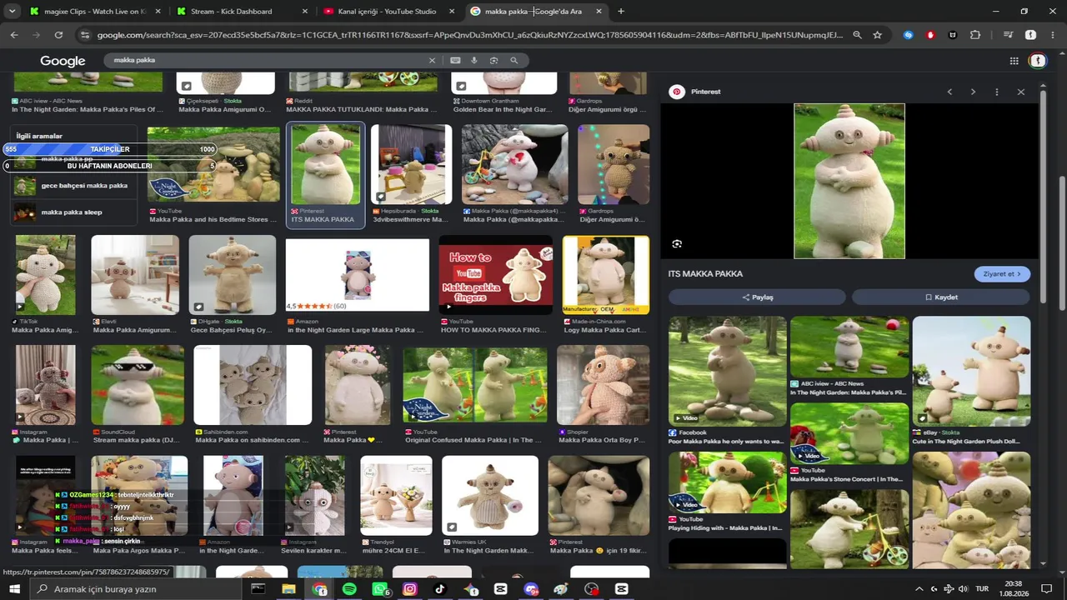Open more options in the preview panel
1067x600 pixels.
click(x=997, y=92)
